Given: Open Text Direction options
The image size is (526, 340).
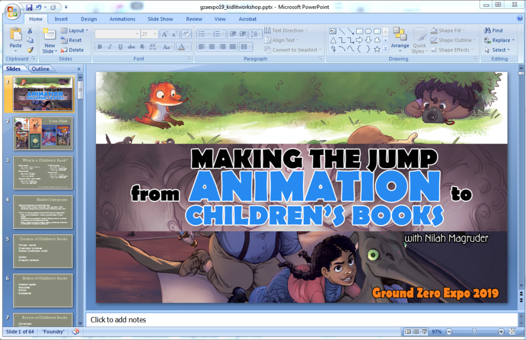Looking at the screenshot, I should [286, 30].
